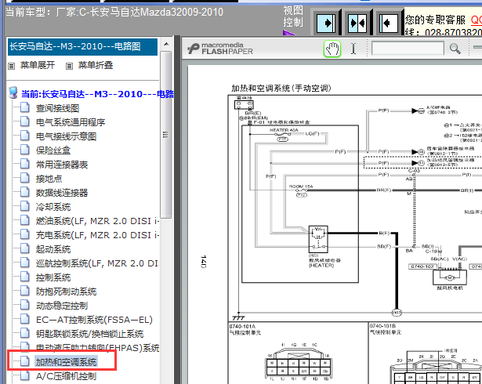Click the page icon beside 查阅接线图
The image size is (482, 384).
[25, 107]
